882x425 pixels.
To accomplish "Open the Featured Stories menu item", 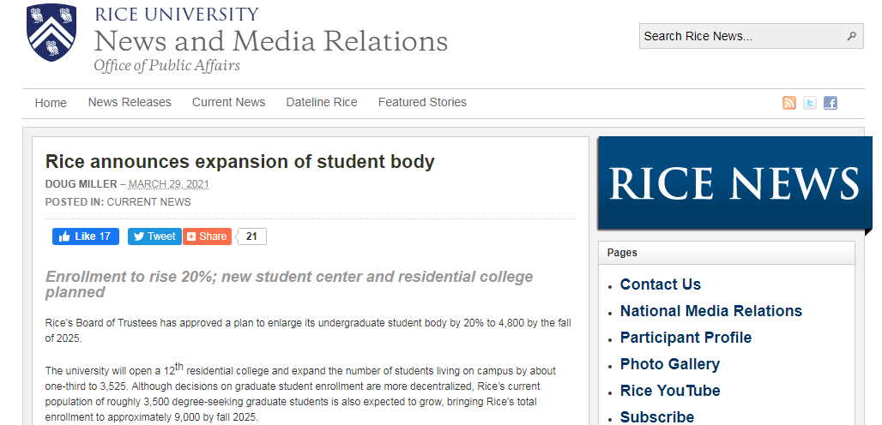I will tap(422, 102).
